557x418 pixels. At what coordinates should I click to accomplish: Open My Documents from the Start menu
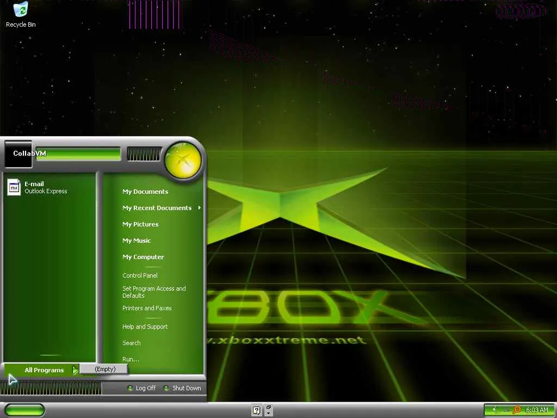pos(145,192)
